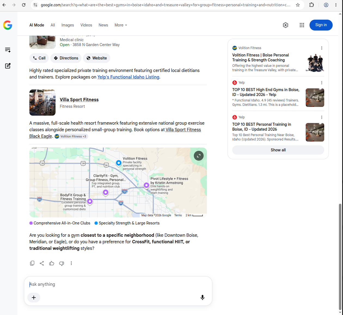Switch to Videos tab
Image resolution: width=343 pixels, height=315 pixels.
pyautogui.click(x=86, y=25)
